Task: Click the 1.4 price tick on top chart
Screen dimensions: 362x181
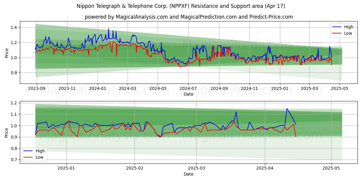Action: (x=14, y=27)
